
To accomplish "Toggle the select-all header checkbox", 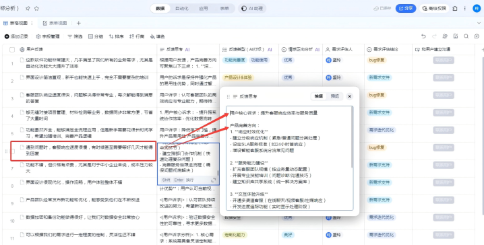I will tap(12, 49).
